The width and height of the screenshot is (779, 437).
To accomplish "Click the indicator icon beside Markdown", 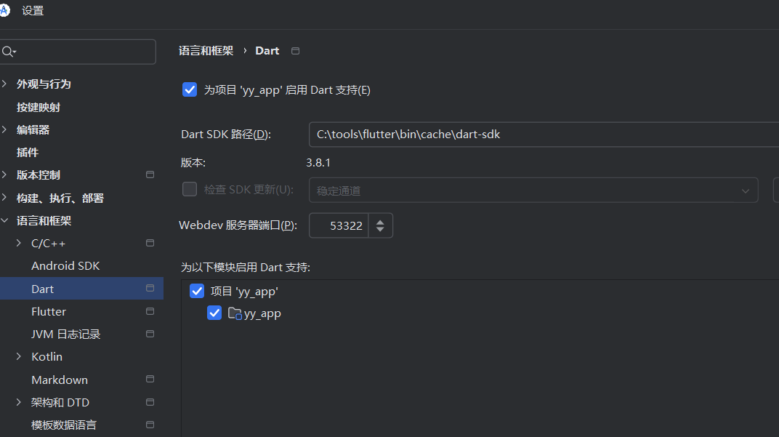I will pyautogui.click(x=150, y=379).
